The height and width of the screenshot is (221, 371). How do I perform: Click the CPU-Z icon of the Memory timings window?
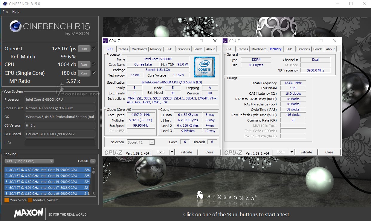tap(225, 41)
